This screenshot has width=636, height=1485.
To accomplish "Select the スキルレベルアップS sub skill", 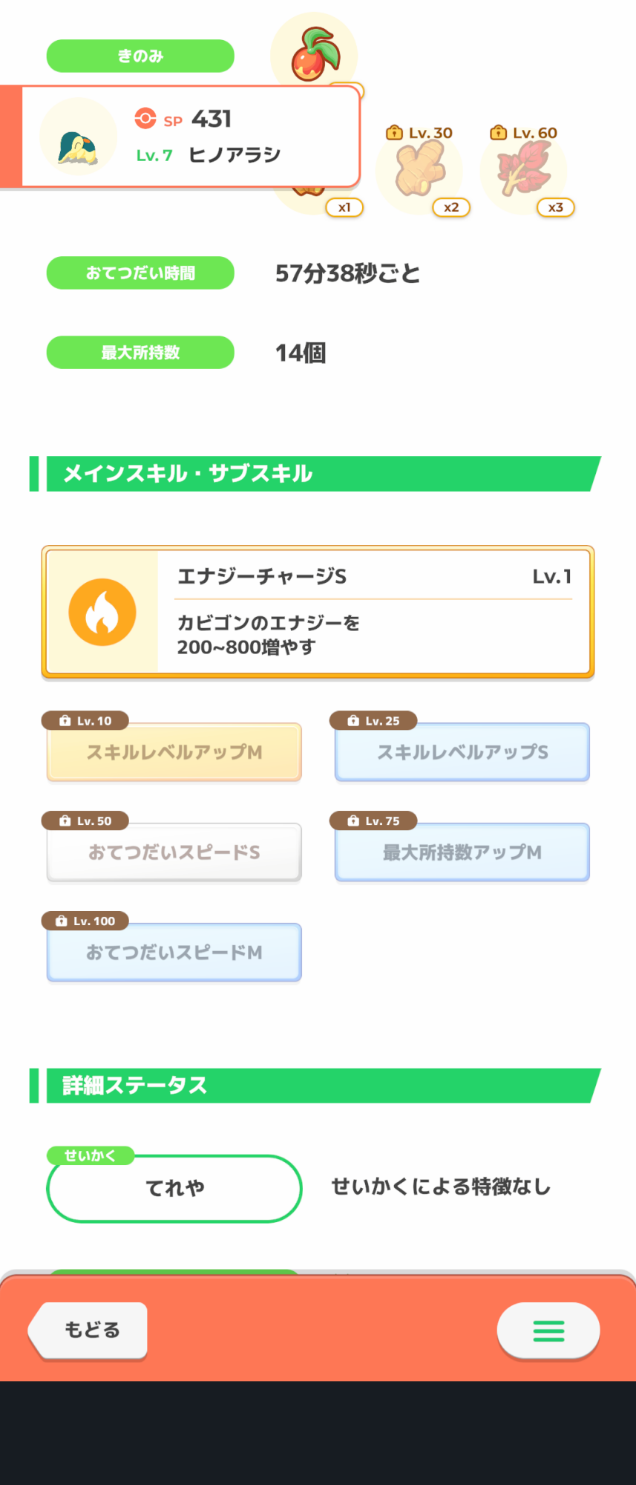I will (462, 752).
